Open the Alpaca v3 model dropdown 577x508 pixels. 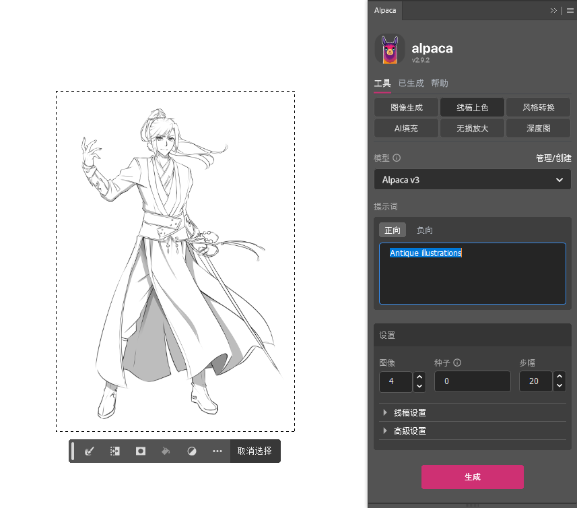click(472, 179)
